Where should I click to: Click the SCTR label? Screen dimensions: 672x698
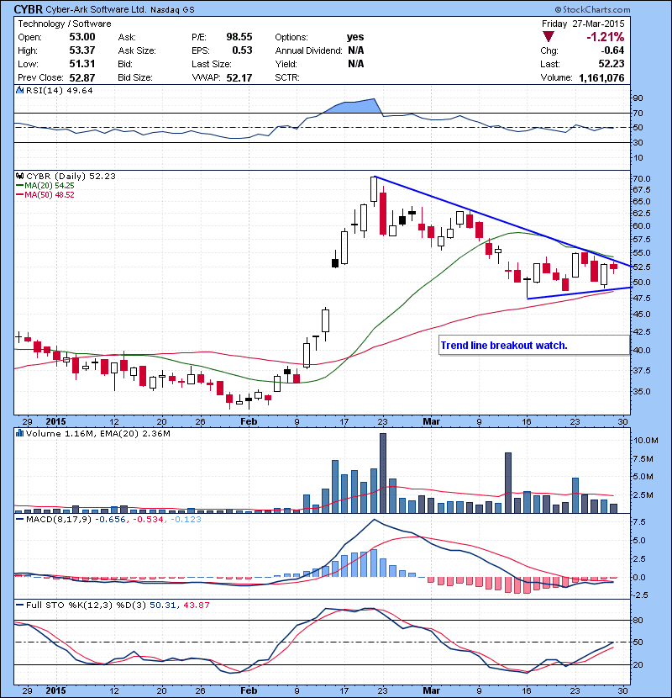point(287,77)
